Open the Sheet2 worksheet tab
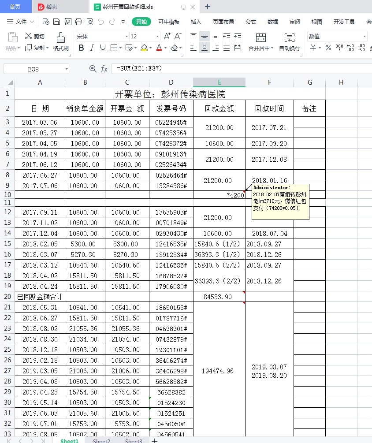 coord(101,441)
